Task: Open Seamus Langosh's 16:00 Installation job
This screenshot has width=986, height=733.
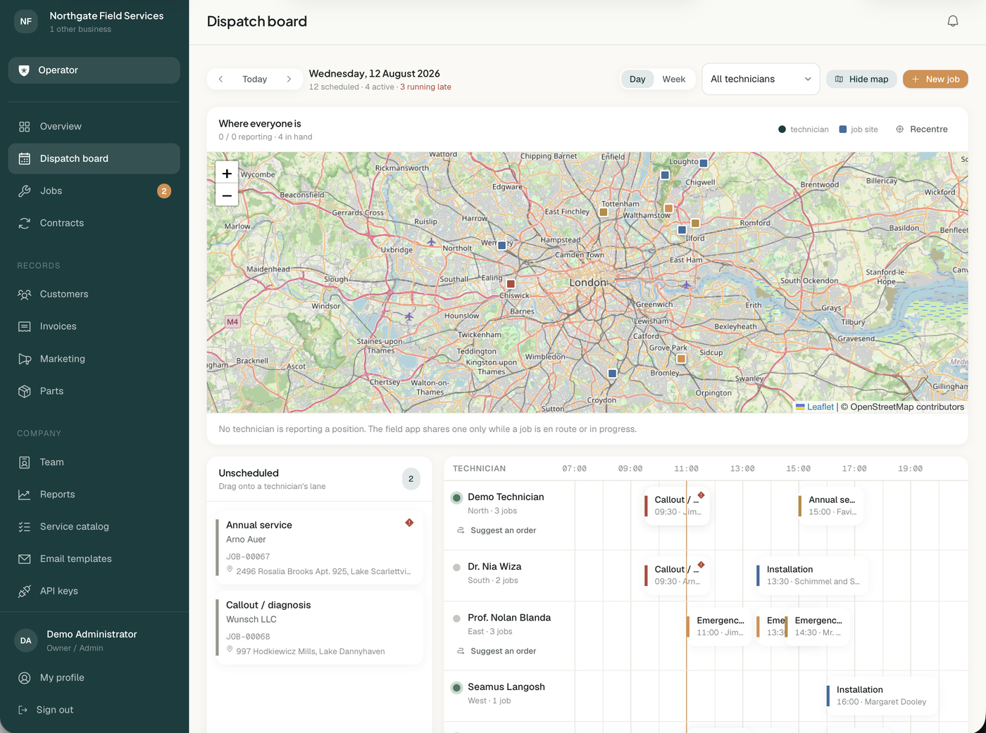Action: click(882, 696)
